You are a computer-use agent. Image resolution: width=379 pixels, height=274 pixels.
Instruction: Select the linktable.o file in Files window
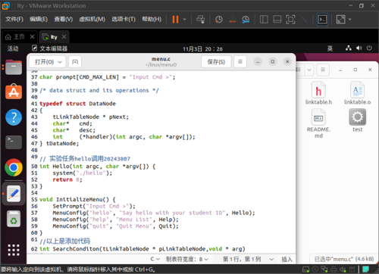pyautogui.click(x=357, y=93)
